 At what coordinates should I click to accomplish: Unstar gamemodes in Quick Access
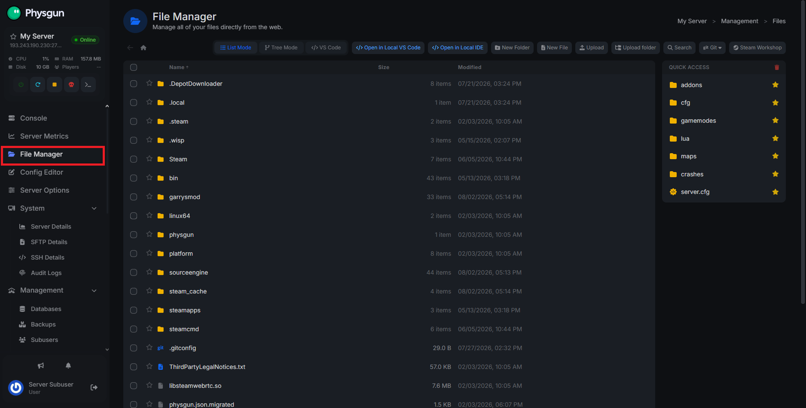coord(775,121)
